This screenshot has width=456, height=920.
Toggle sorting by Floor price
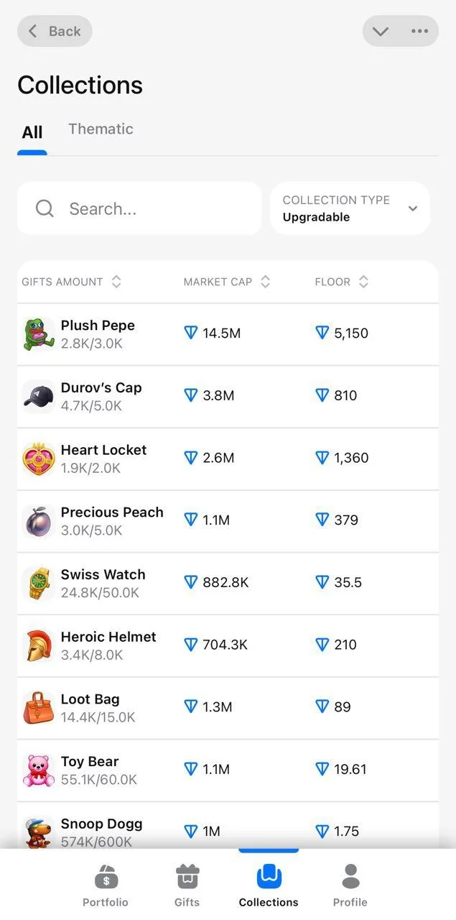(342, 282)
